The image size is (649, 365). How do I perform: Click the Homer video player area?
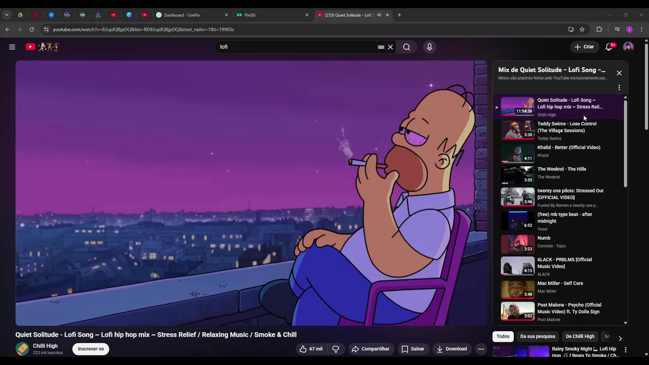pyautogui.click(x=251, y=193)
